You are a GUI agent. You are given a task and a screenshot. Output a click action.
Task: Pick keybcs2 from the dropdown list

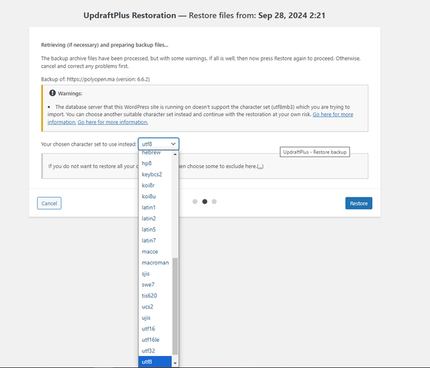(x=155, y=175)
